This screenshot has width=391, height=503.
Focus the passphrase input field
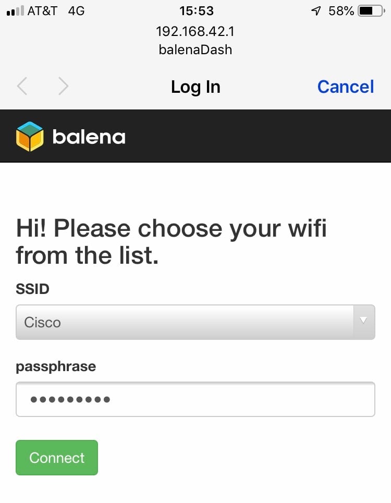pyautogui.click(x=195, y=400)
